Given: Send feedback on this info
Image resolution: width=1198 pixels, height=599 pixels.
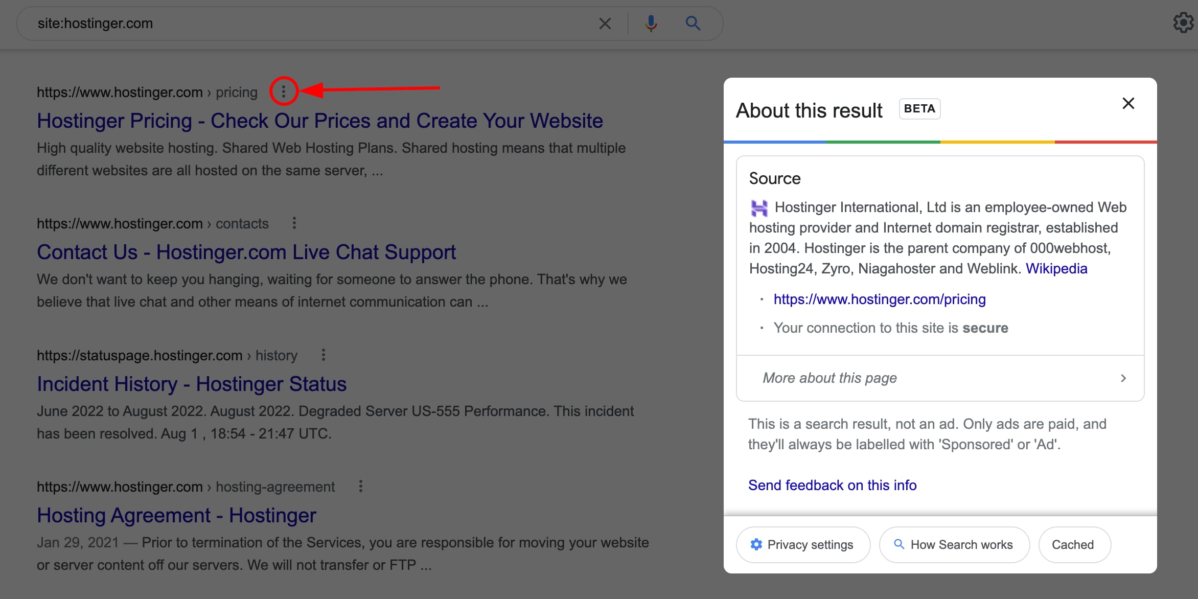Looking at the screenshot, I should (832, 485).
